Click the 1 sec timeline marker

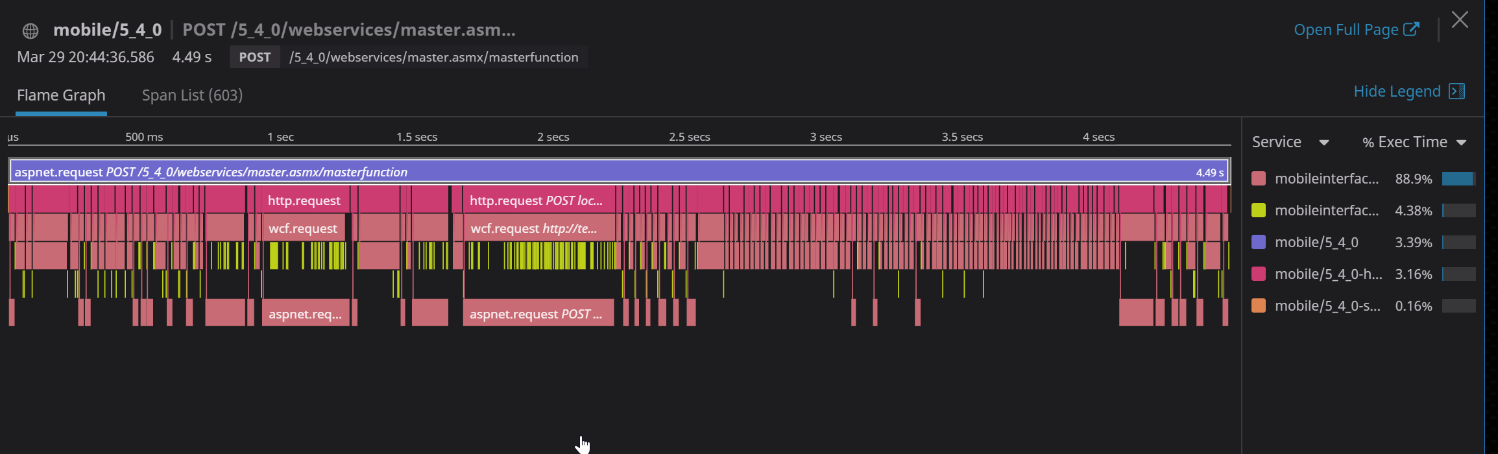pos(281,137)
